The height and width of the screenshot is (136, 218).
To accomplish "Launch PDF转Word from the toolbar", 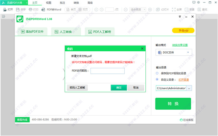I will click(x=52, y=9).
